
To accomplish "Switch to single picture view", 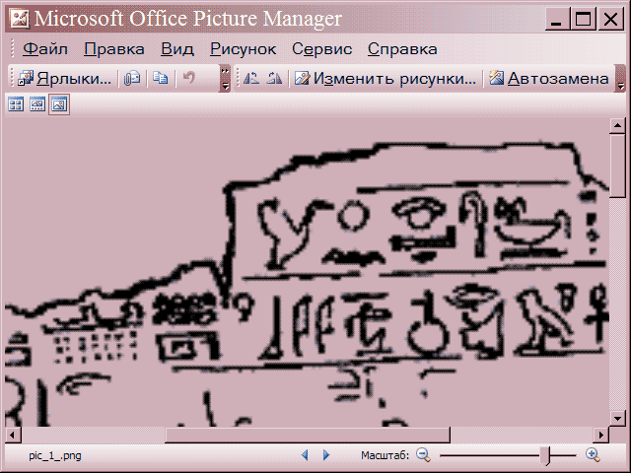I will pos(59,105).
